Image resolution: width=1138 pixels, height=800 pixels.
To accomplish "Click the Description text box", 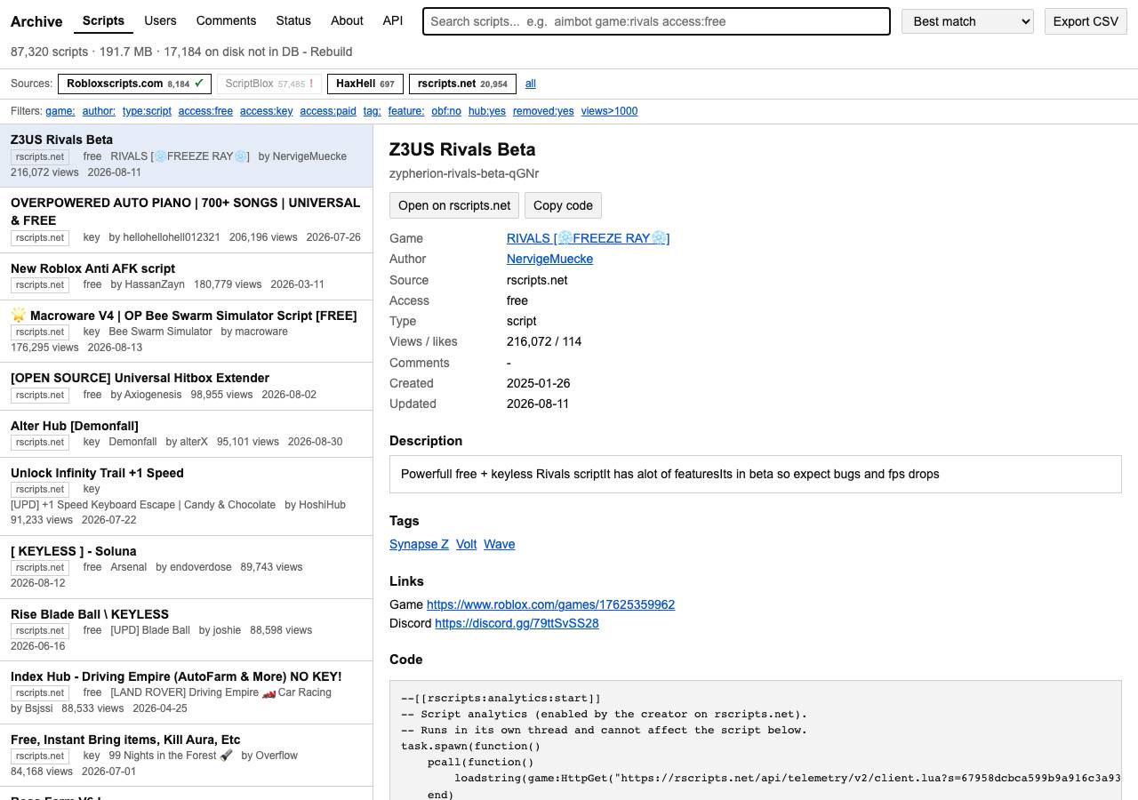I will pyautogui.click(x=756, y=474).
